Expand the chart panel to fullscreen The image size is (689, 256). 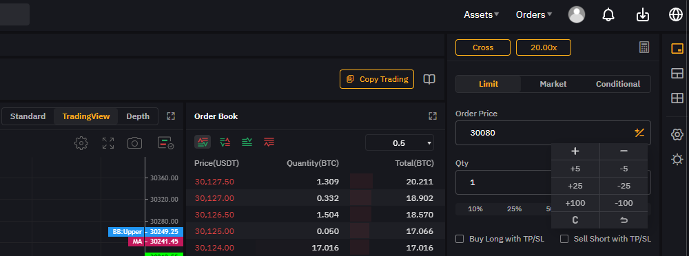click(171, 116)
